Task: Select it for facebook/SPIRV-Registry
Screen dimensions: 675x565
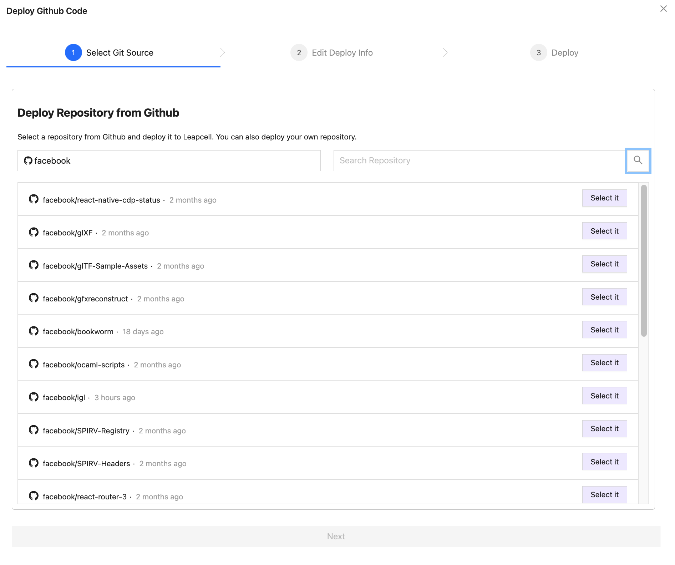Action: (604, 429)
